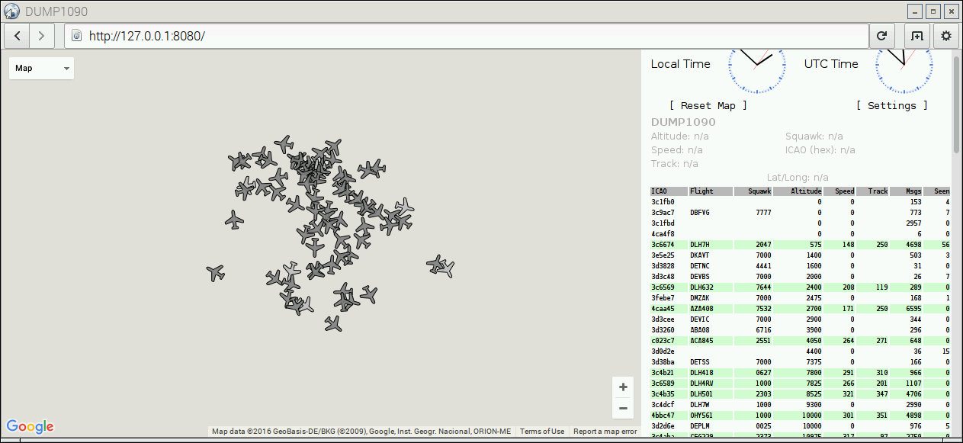Click the page icon in the address bar
The height and width of the screenshot is (443, 963).
pyautogui.click(x=76, y=36)
